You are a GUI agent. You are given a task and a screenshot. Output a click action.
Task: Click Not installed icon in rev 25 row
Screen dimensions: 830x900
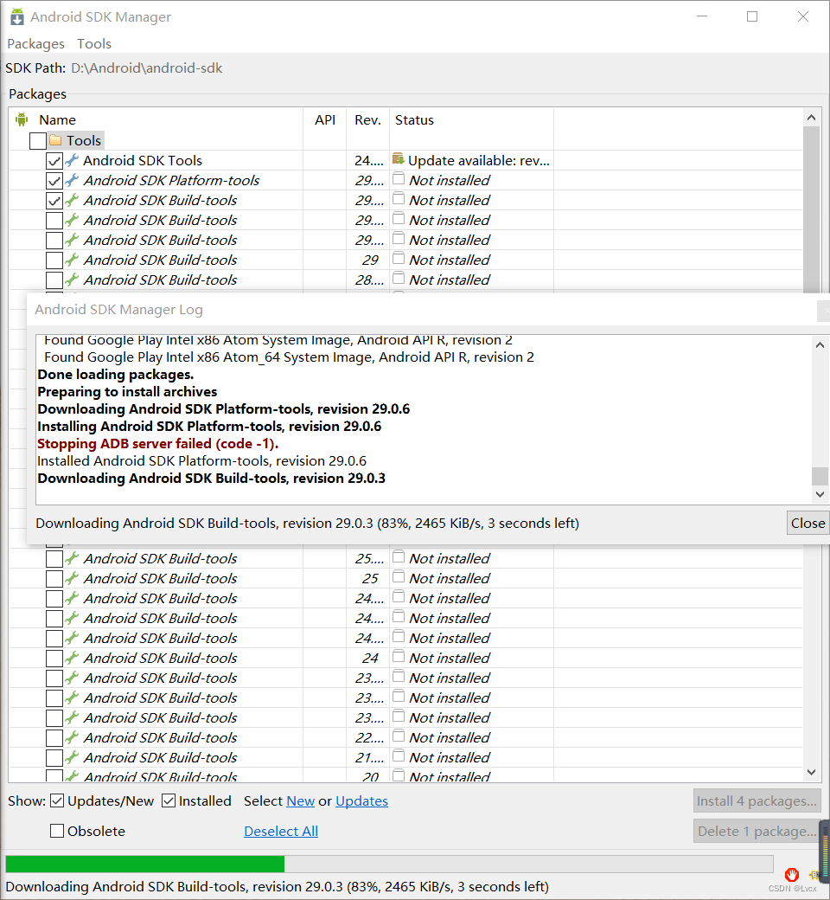pos(399,577)
